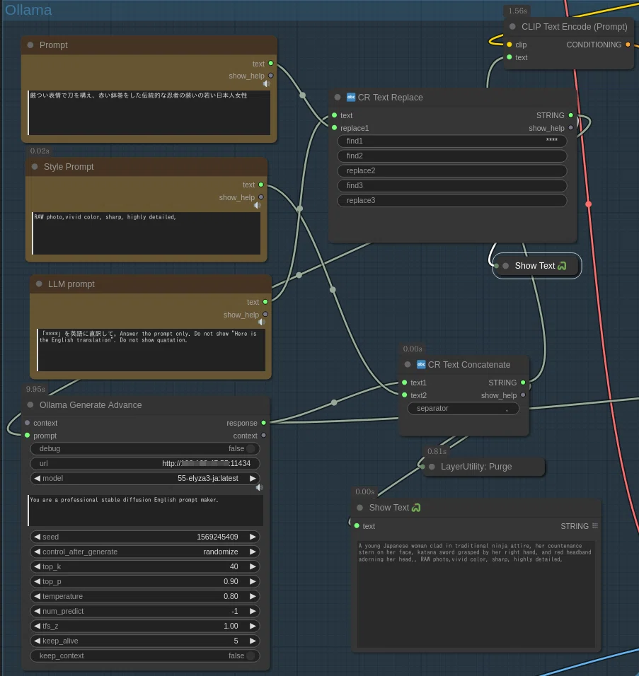The height and width of the screenshot is (676, 639).
Task: Collapse the Prompt node via its dot
Action: click(30, 45)
